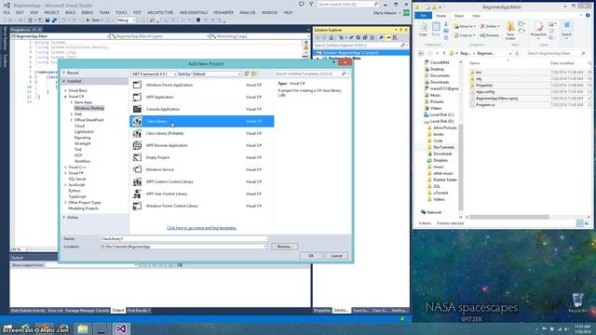Select DevTutorials folder in File Explorer sidebar
Image resolution: width=596 pixels, height=335 pixels.
(x=443, y=147)
